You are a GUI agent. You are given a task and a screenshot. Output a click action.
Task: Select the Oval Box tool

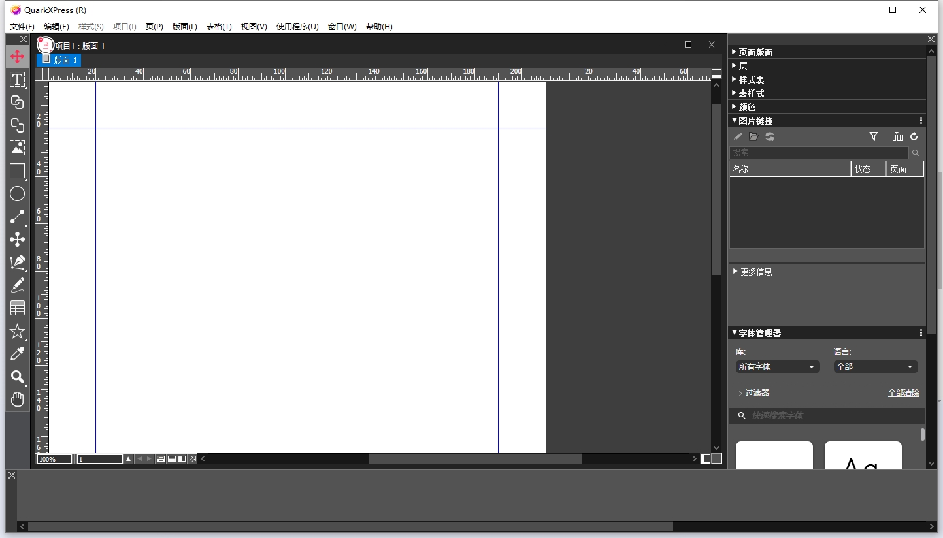[x=18, y=194]
